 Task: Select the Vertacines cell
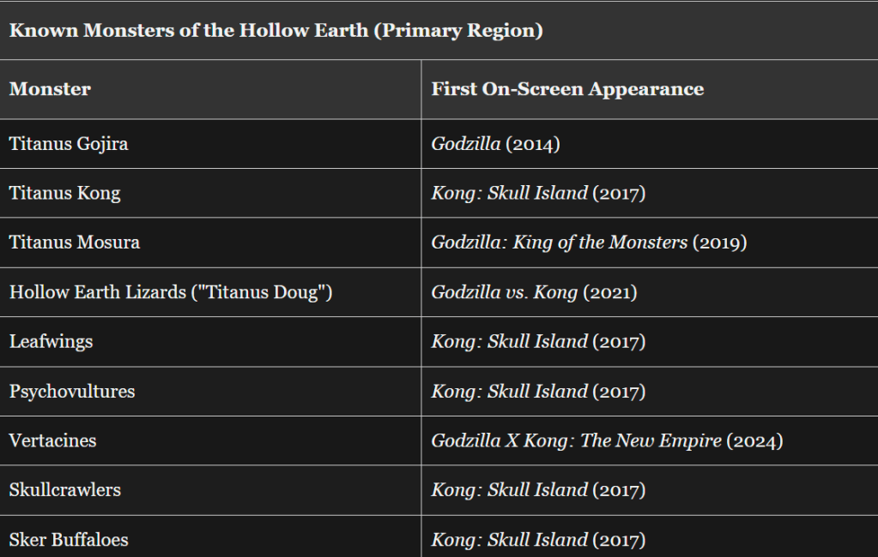coord(52,440)
